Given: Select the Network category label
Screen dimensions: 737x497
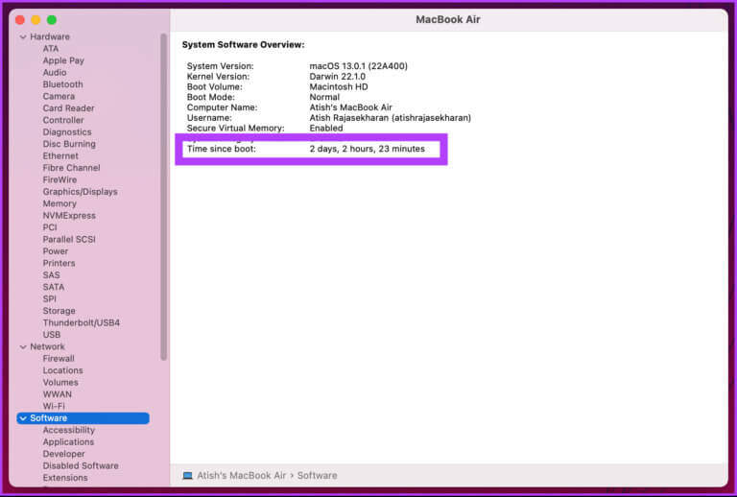Looking at the screenshot, I should click(x=47, y=346).
